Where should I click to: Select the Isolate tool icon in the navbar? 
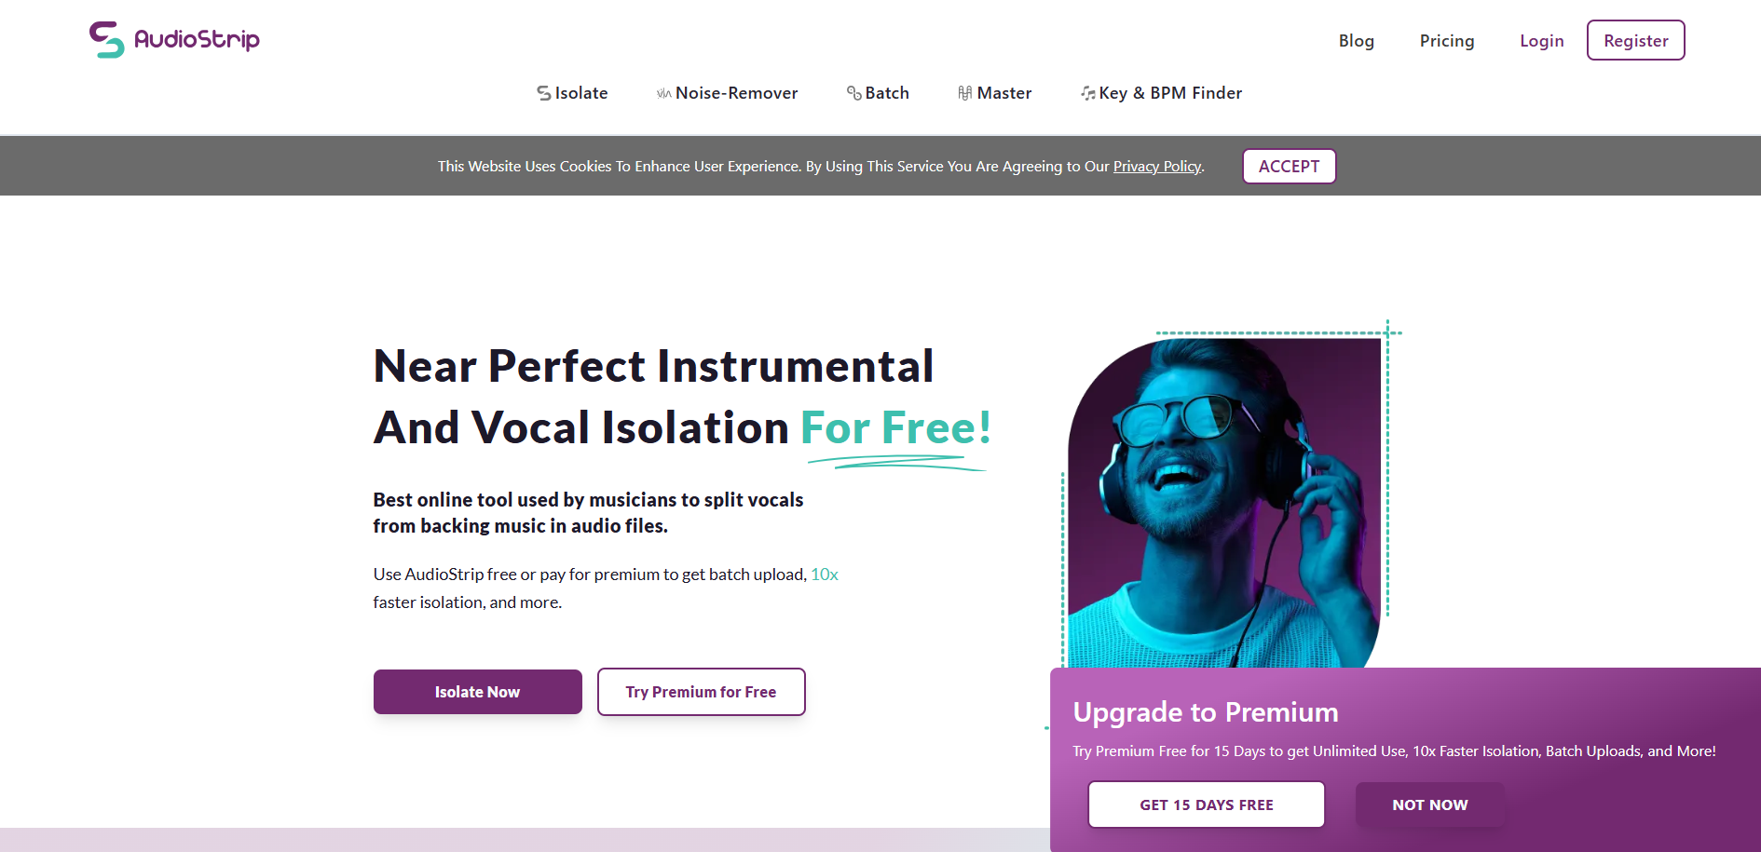(x=543, y=92)
